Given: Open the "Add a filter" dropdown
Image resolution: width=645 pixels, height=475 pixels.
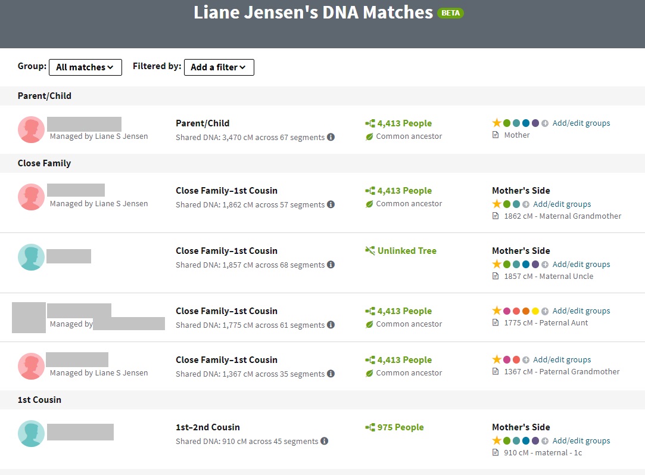Looking at the screenshot, I should 219,67.
